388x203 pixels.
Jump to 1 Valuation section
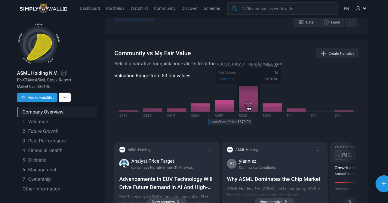click(35, 121)
